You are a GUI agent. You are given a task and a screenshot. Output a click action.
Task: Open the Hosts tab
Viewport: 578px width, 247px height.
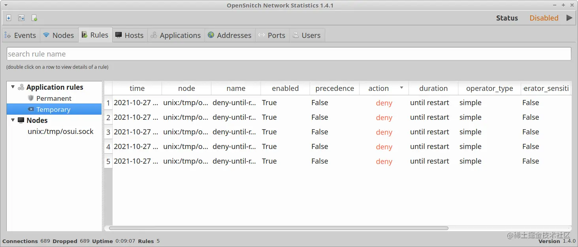(x=130, y=35)
